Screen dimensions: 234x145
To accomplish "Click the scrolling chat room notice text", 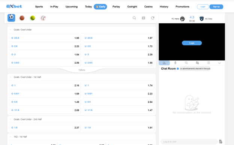I will click(x=195, y=69).
